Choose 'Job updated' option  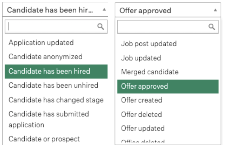pyautogui.click(x=168, y=58)
